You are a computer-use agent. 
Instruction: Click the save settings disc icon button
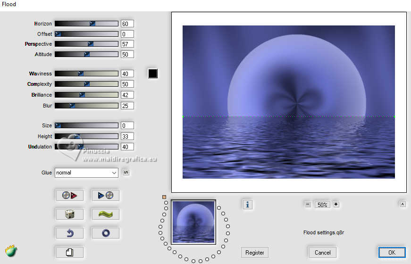tap(105, 195)
